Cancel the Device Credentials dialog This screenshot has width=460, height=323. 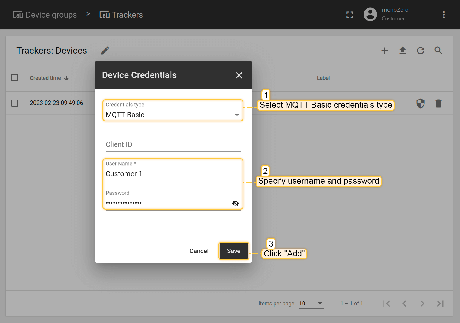click(x=199, y=251)
